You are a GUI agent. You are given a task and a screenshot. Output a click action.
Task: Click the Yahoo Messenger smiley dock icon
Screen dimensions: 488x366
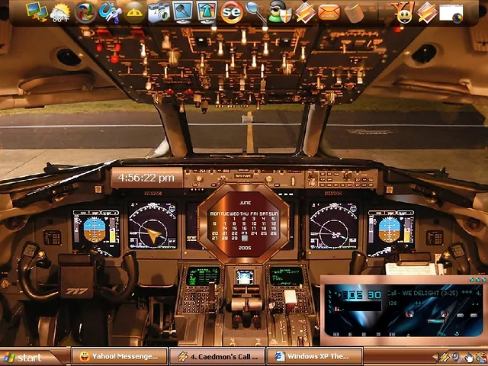(403, 11)
